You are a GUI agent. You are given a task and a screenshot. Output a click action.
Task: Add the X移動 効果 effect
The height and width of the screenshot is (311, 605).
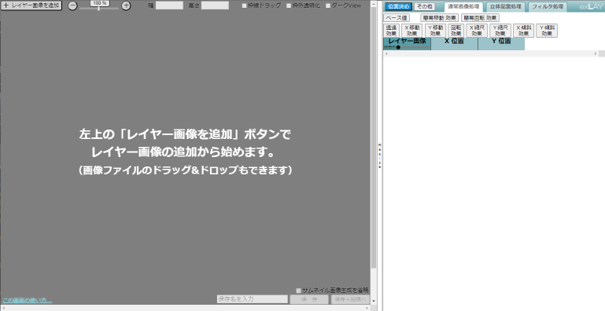411,31
